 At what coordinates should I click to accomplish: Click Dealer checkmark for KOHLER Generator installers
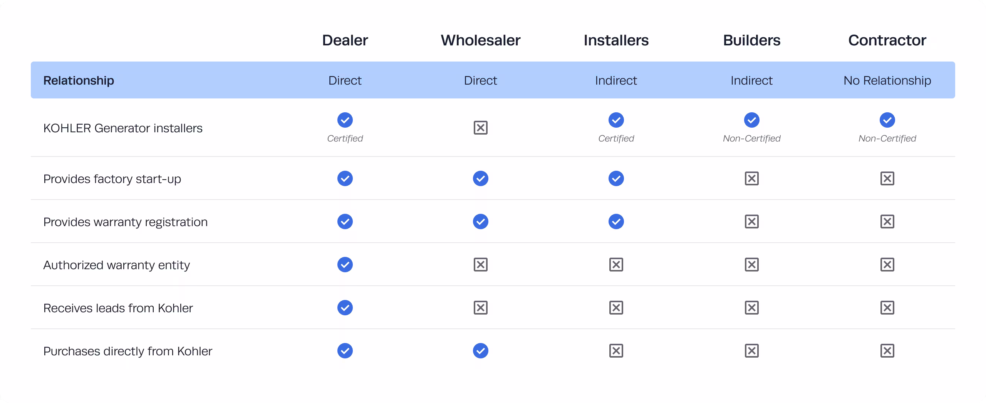pyautogui.click(x=345, y=120)
